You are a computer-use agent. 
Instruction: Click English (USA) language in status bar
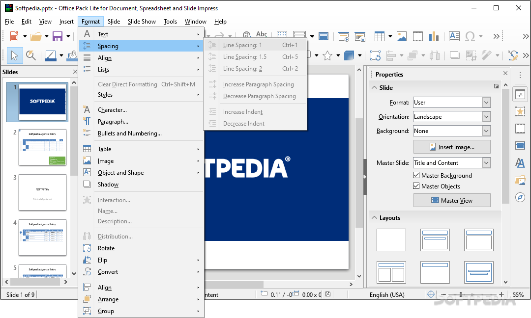(x=387, y=294)
